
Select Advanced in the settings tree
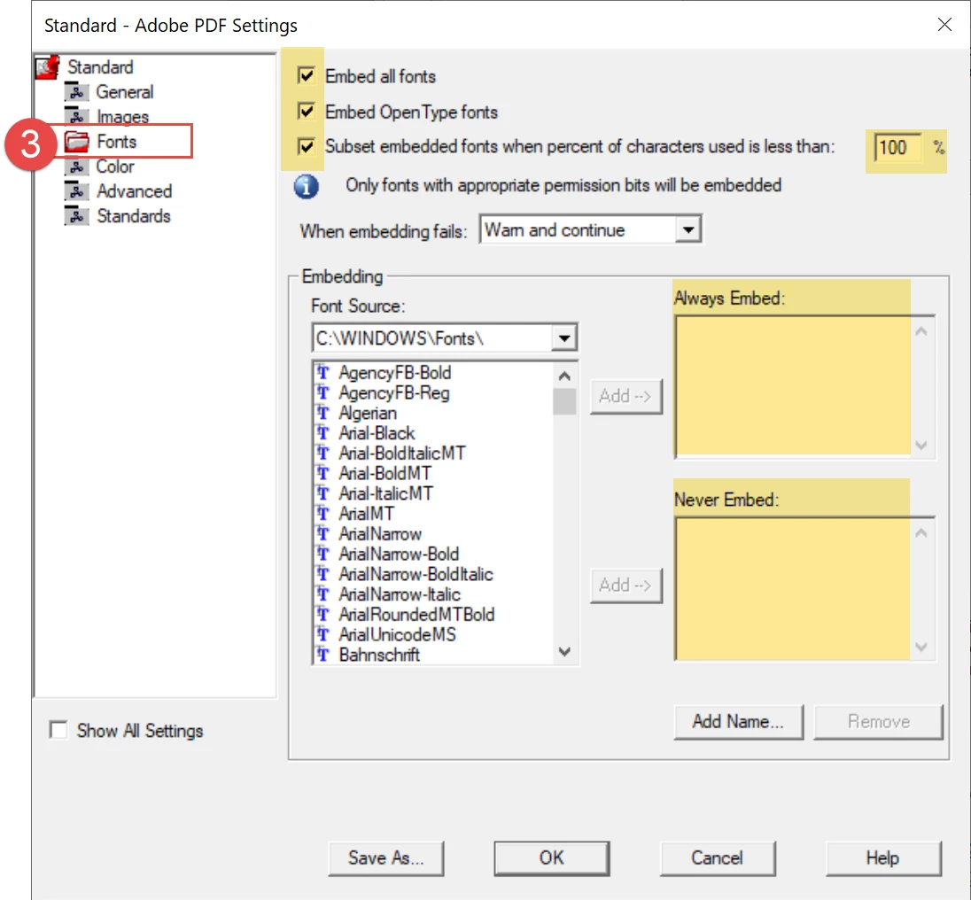click(x=135, y=190)
